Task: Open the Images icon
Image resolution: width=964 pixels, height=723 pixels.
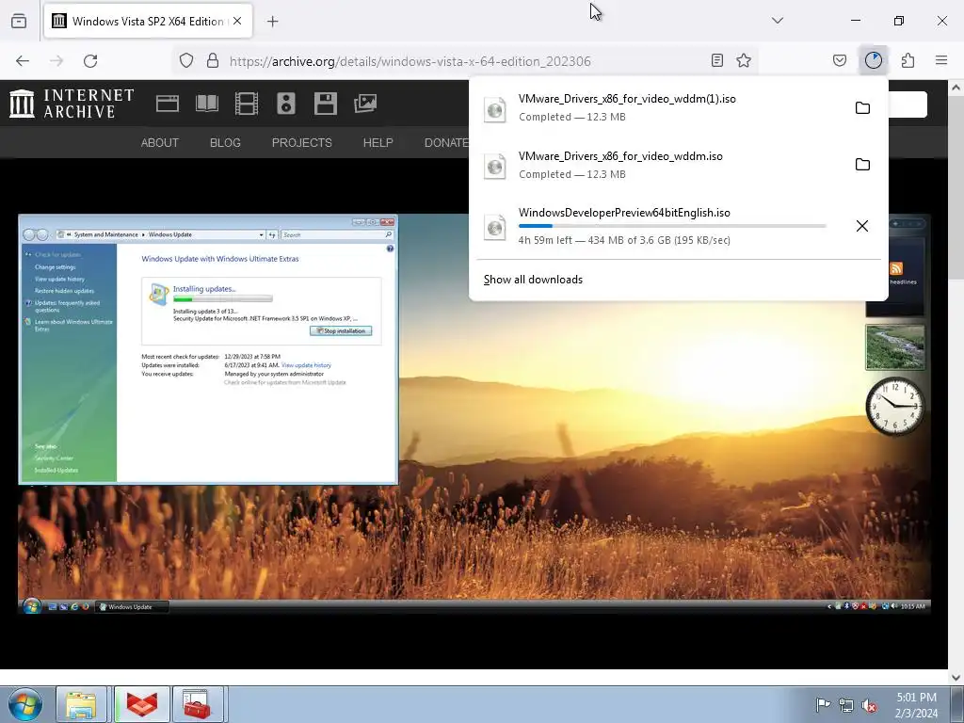Action: pyautogui.click(x=365, y=104)
